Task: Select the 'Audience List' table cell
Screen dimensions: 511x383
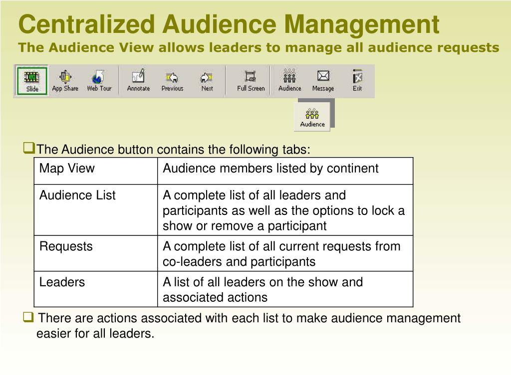Action: [96, 210]
